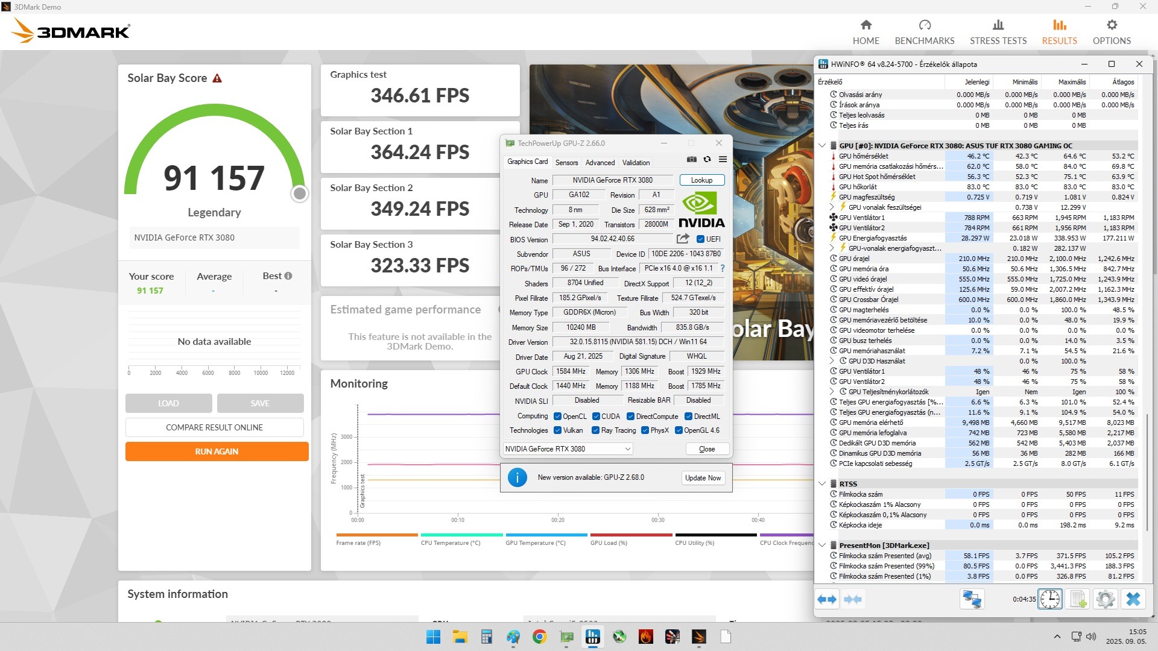Image resolution: width=1158 pixels, height=651 pixels.
Task: Click the BIOS export share icon
Action: tap(683, 239)
